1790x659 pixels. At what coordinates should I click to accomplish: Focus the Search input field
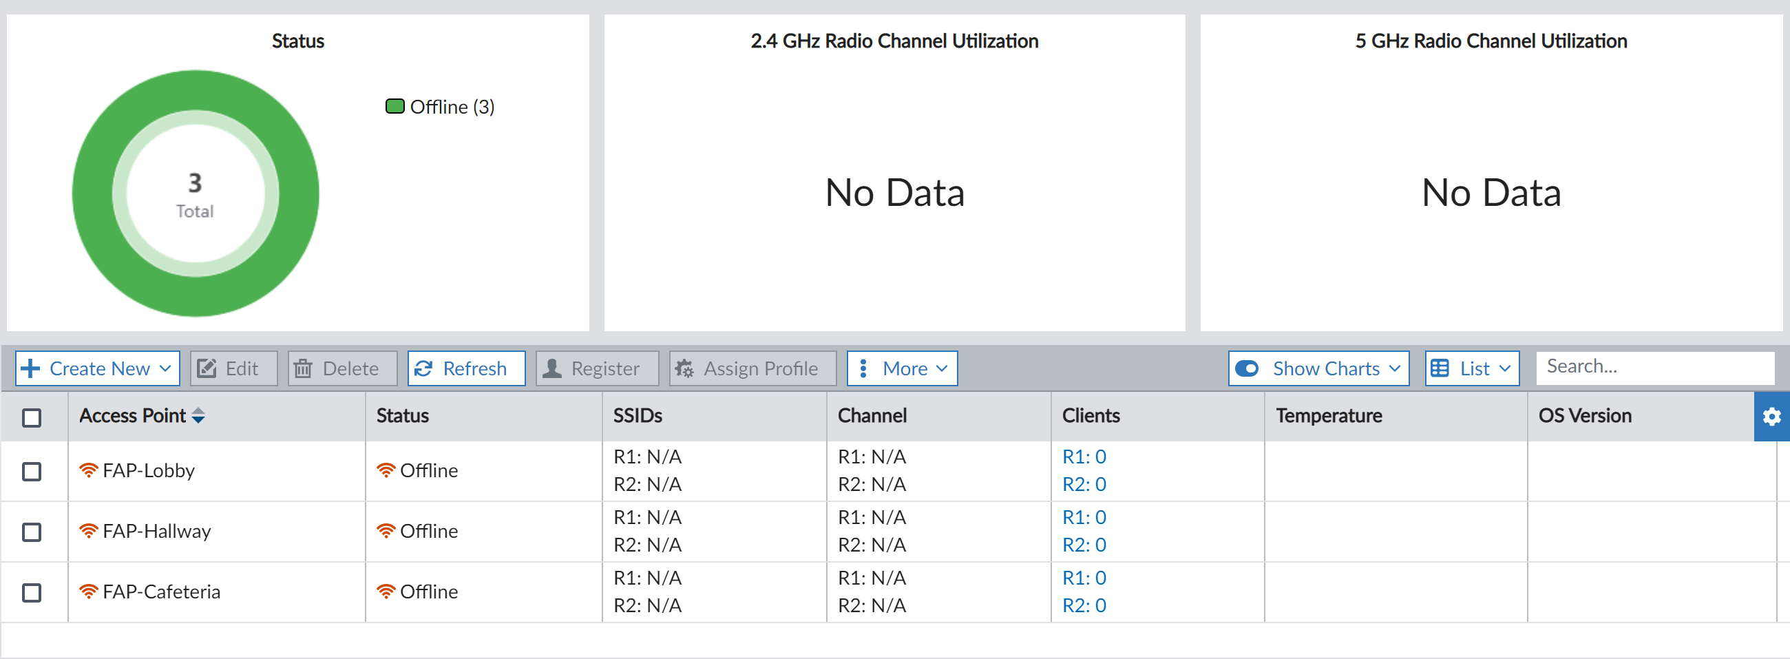(x=1654, y=366)
